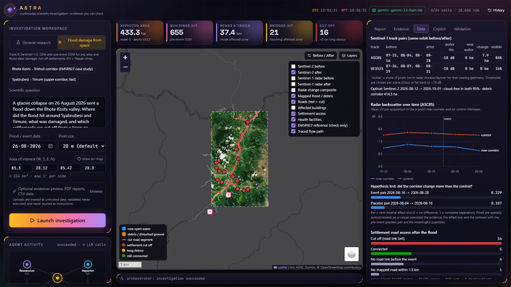This screenshot has width=511, height=287.
Task: Select the Data tab
Action: click(x=421, y=29)
